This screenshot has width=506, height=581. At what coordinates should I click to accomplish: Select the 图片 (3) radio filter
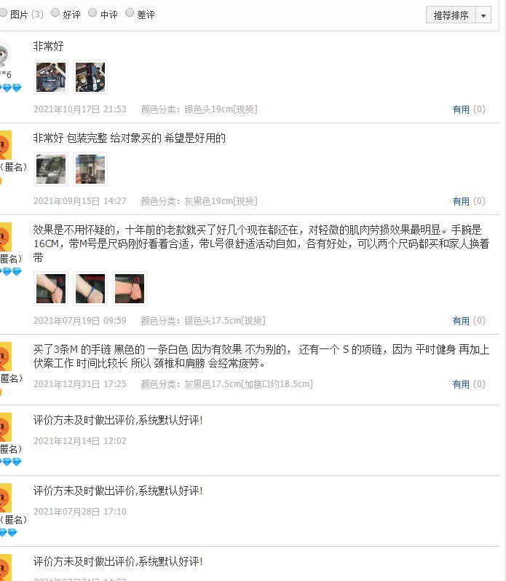[x=4, y=13]
